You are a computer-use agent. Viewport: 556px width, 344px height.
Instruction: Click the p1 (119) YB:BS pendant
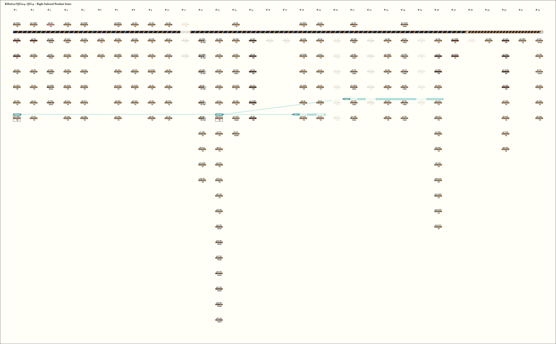[404, 25]
